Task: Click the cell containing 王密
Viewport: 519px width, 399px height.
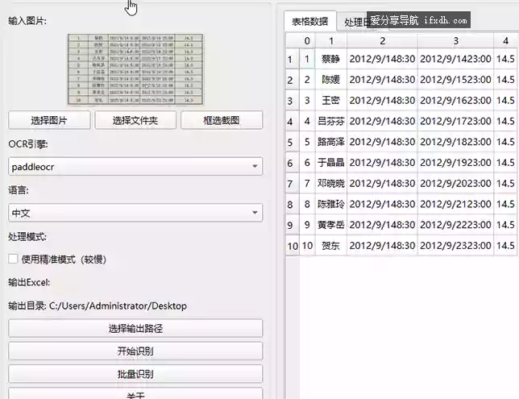Action: pos(331,100)
